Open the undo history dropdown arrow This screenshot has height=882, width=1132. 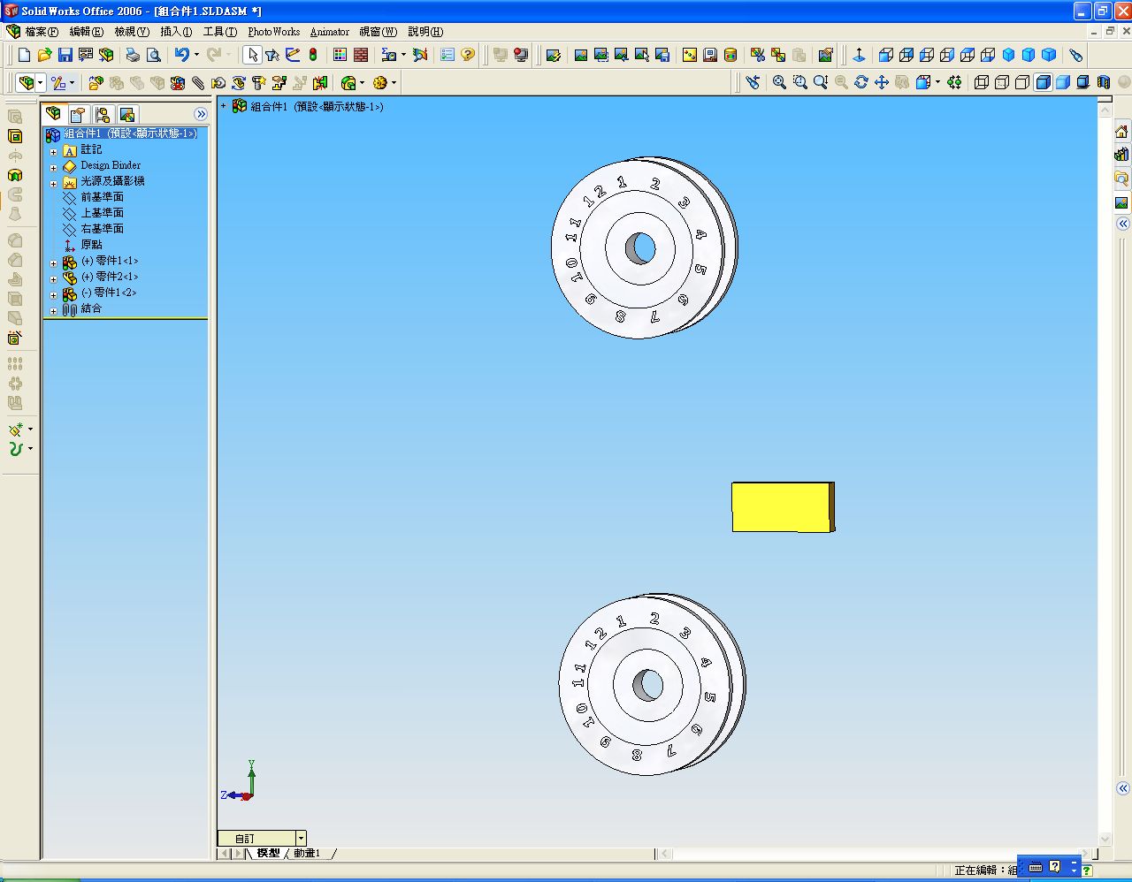click(x=196, y=55)
